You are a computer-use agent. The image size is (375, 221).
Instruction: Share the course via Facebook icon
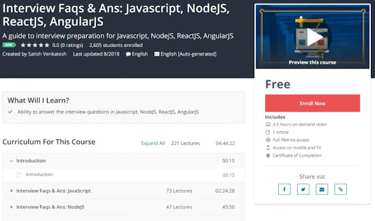tap(284, 189)
